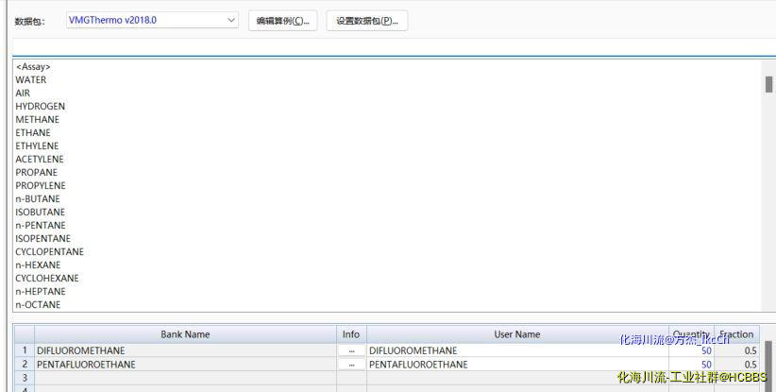The width and height of the screenshot is (776, 392).
Task: Click the component list vertical scrollbar thumb
Action: pyautogui.click(x=768, y=84)
